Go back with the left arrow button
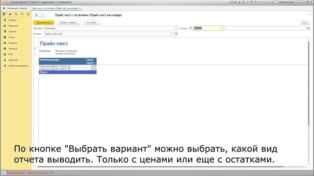This screenshot has width=314, height=176. coord(36,15)
